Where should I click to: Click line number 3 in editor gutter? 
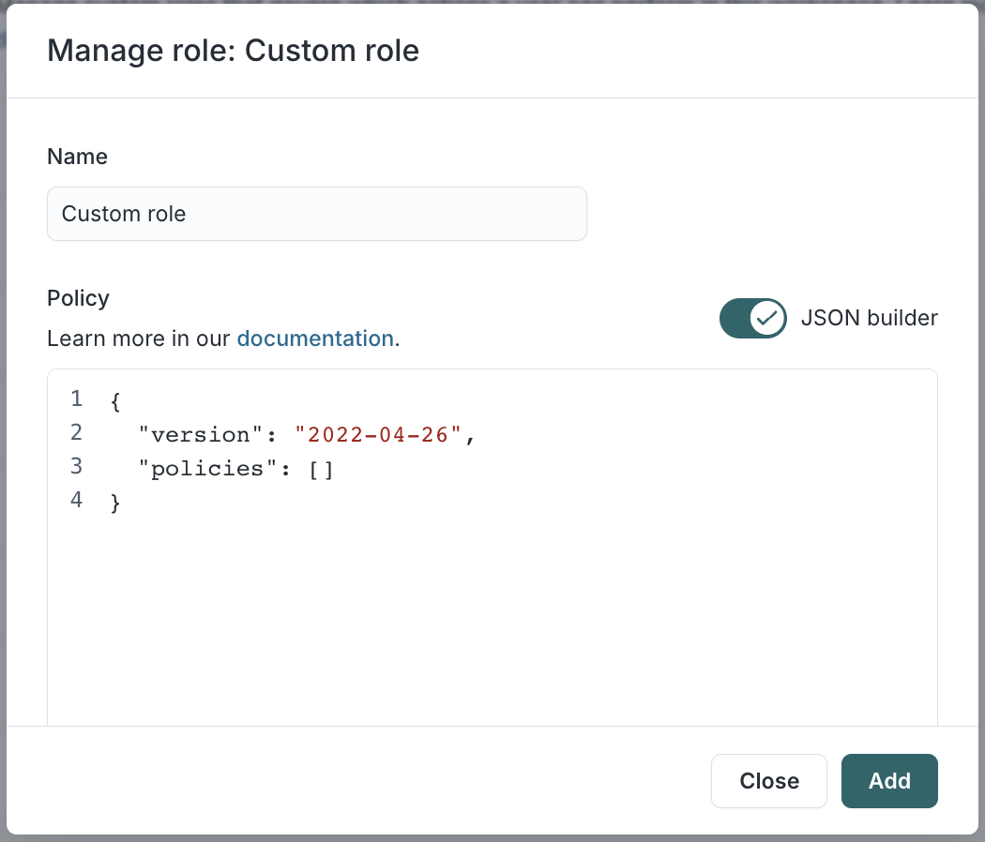point(76,466)
